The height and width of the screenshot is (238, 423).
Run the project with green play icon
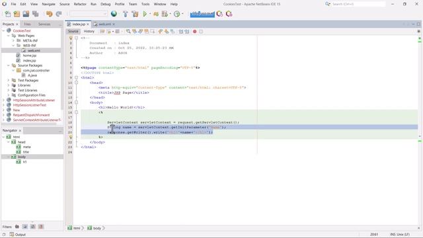(x=145, y=14)
